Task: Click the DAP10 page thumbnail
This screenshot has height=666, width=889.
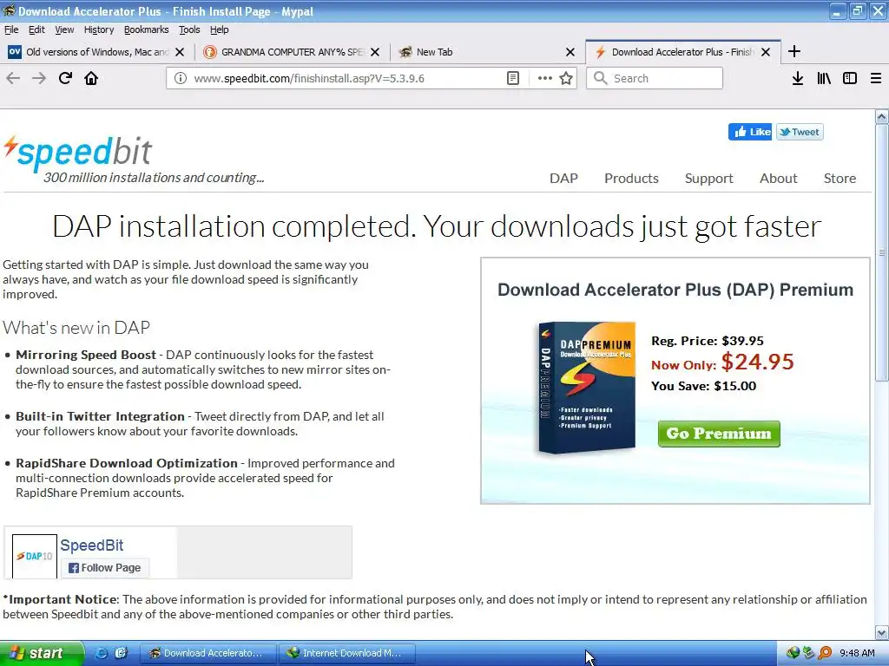Action: (35, 556)
